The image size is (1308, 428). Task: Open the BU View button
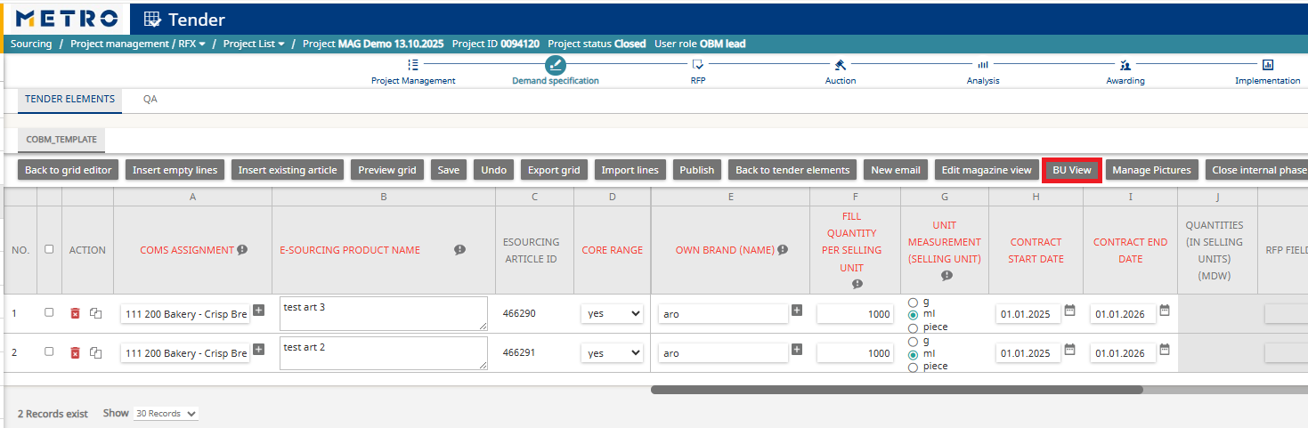pyautogui.click(x=1071, y=170)
